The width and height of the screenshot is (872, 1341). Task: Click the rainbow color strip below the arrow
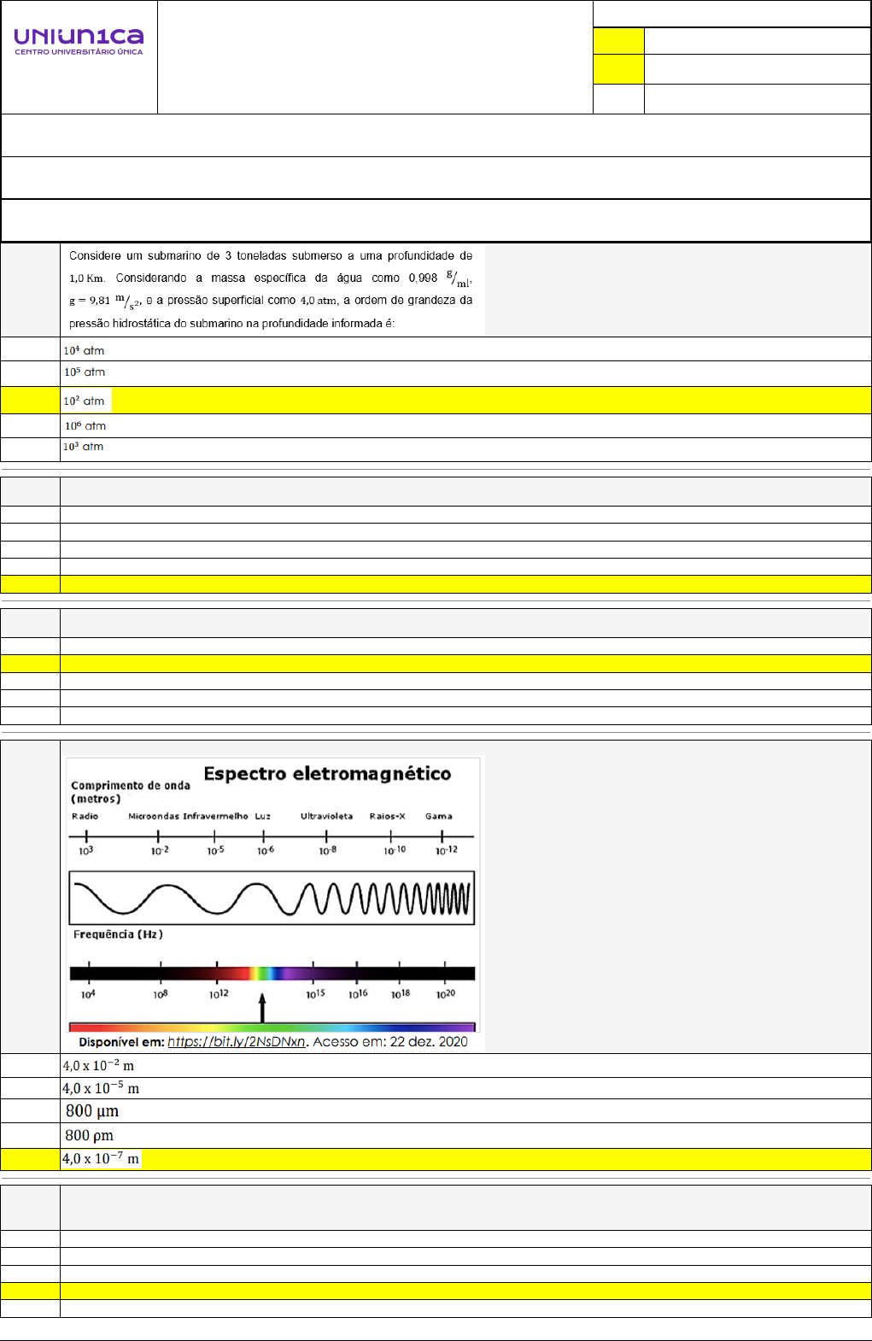(272, 1028)
